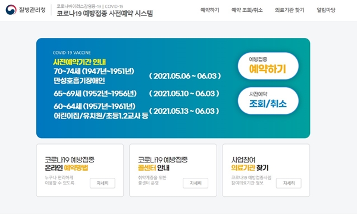Click the 예방접종 예약하기 button
The image size is (357, 217).
point(268,66)
